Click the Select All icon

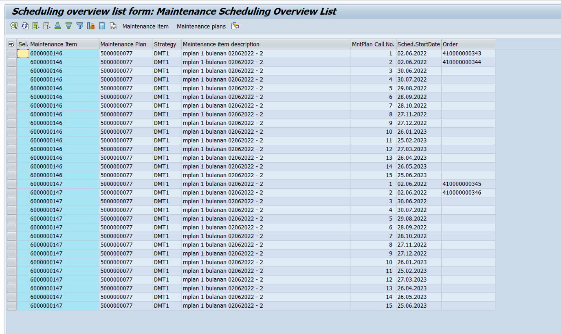click(x=36, y=26)
